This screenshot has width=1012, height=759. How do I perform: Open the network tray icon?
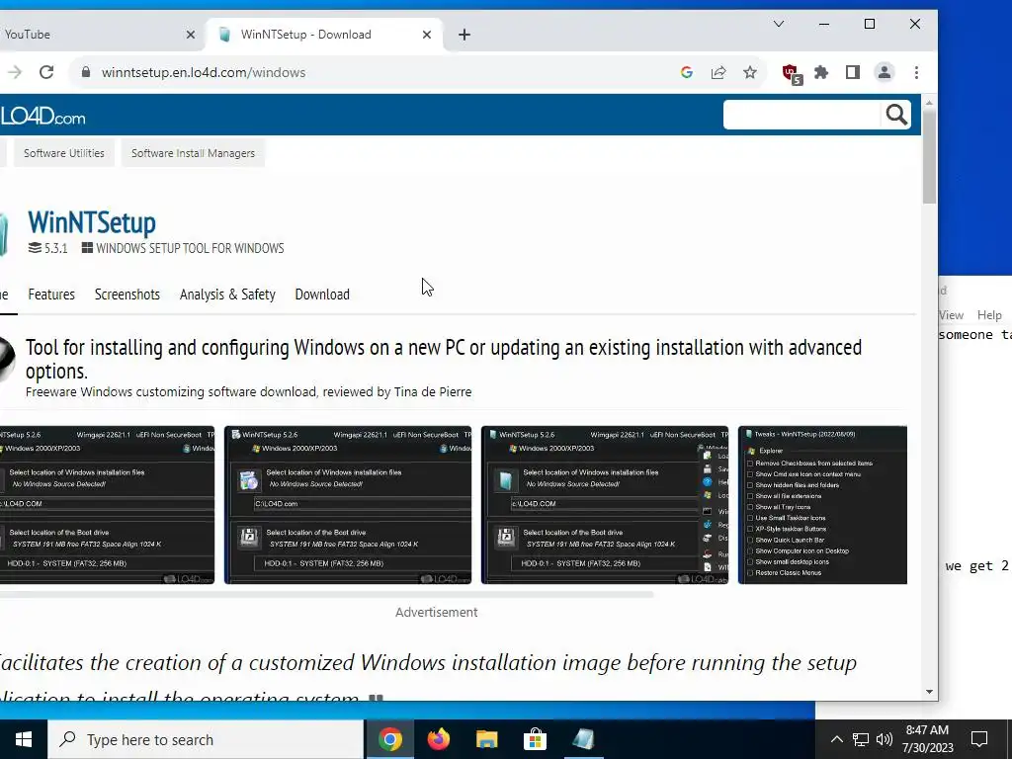point(861,739)
